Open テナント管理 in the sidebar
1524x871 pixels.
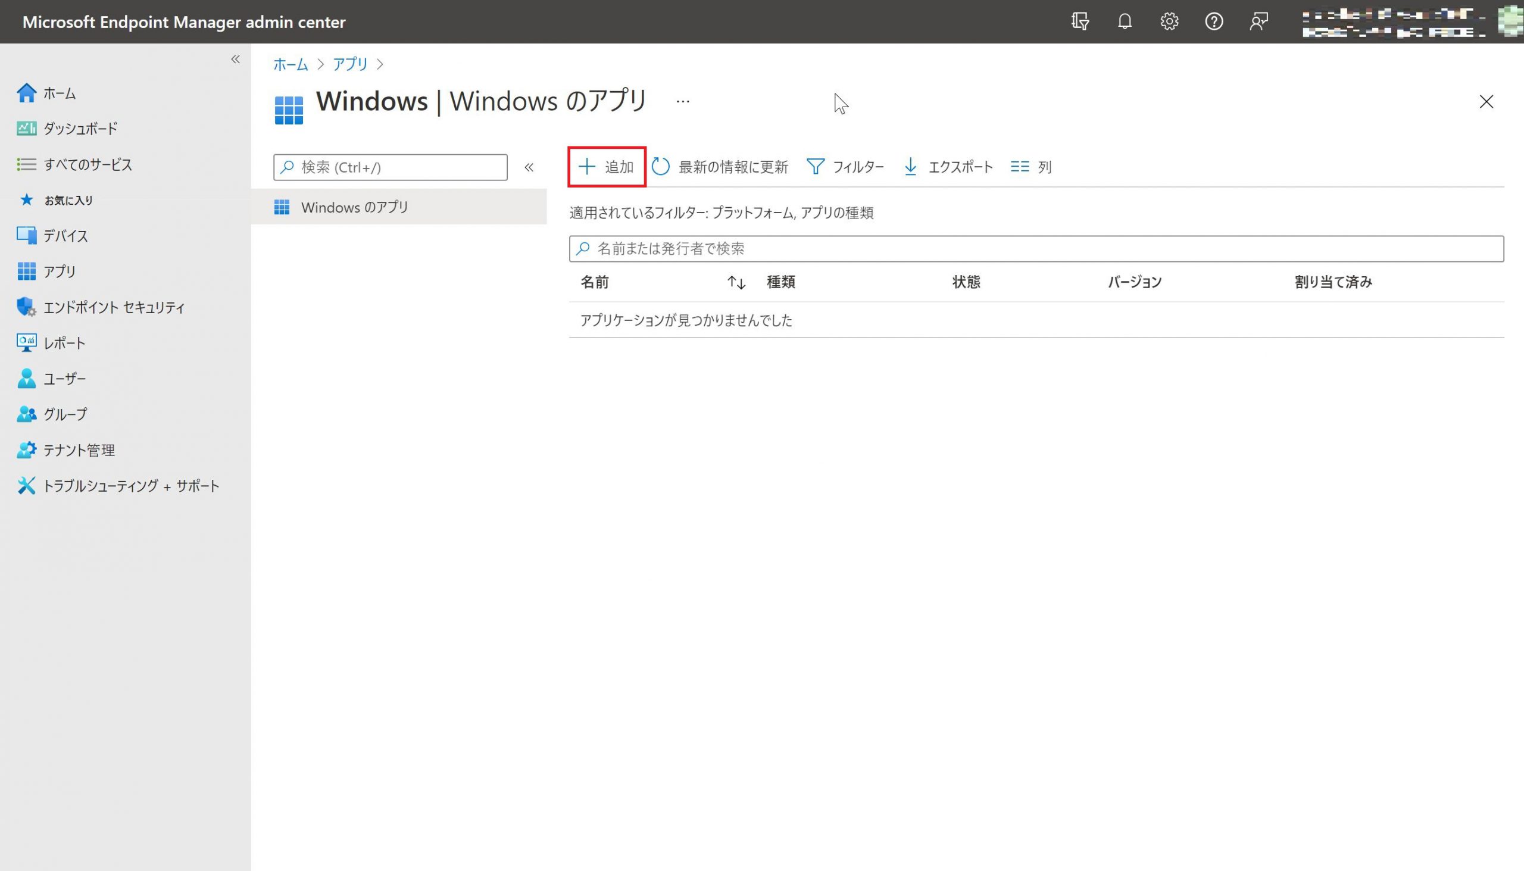pyautogui.click(x=79, y=451)
